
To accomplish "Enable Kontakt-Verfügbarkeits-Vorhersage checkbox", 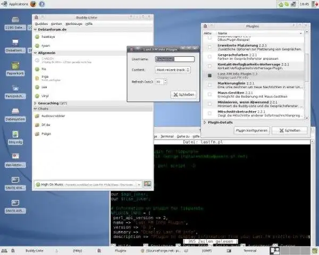I will tap(209, 66).
